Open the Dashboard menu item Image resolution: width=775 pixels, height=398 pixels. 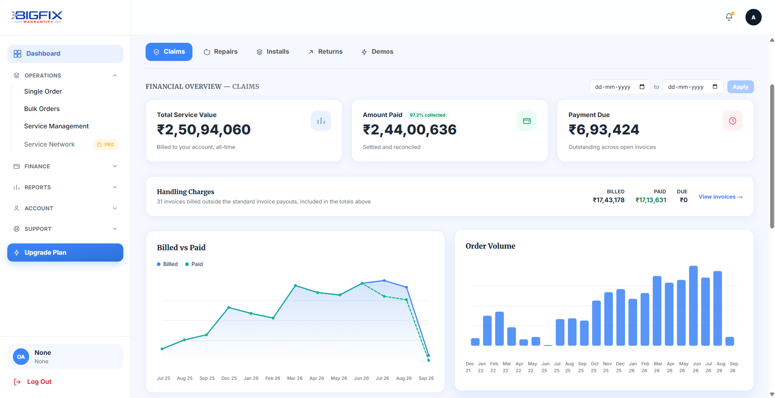coord(65,54)
